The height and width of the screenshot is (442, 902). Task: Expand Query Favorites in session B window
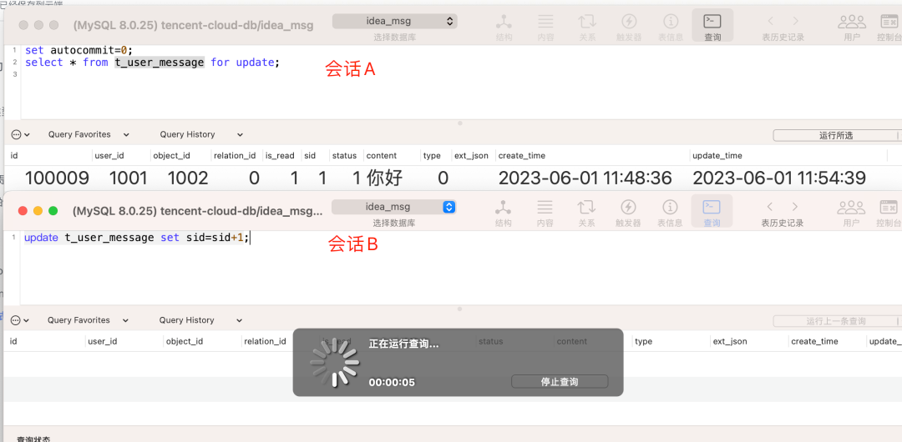click(88, 320)
